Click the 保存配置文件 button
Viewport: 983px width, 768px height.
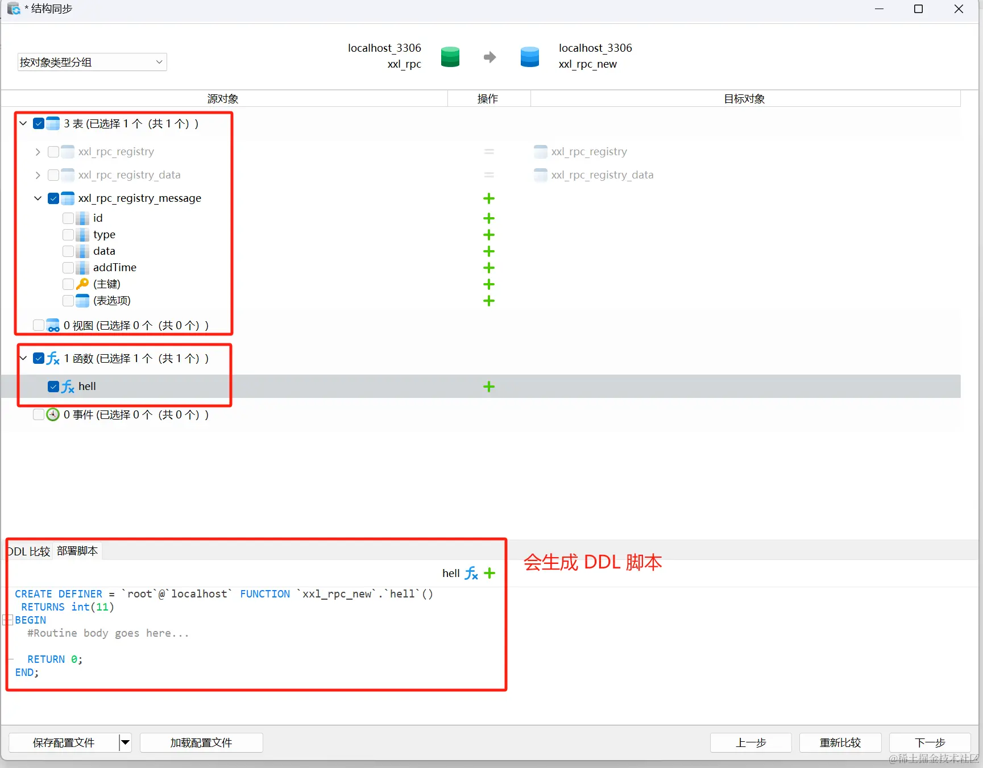point(64,742)
